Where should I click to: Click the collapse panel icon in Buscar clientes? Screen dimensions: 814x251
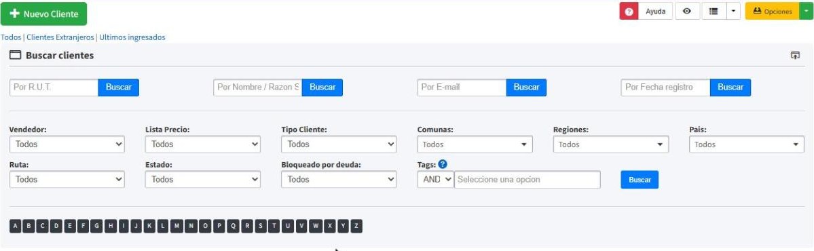pos(795,56)
